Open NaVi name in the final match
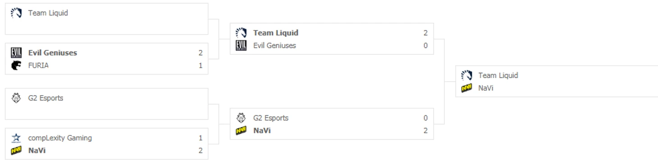The width and height of the screenshot is (658, 162). click(x=486, y=88)
